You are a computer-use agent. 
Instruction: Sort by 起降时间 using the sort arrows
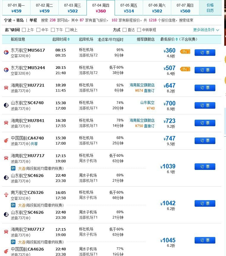pyautogui.click(x=68, y=39)
